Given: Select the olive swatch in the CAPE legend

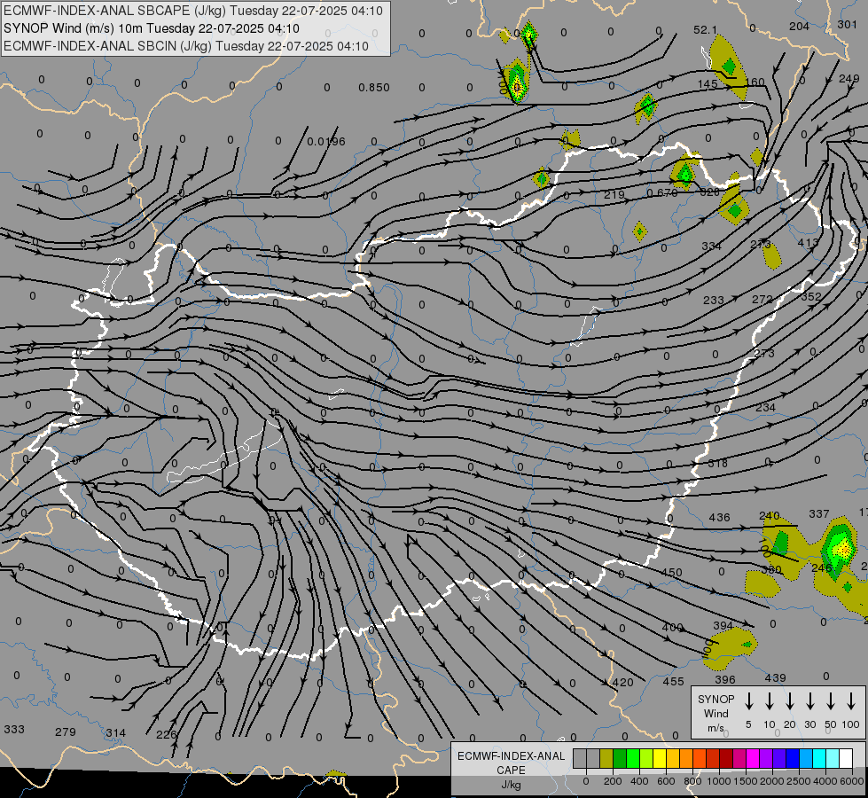Looking at the screenshot, I should pos(606,758).
